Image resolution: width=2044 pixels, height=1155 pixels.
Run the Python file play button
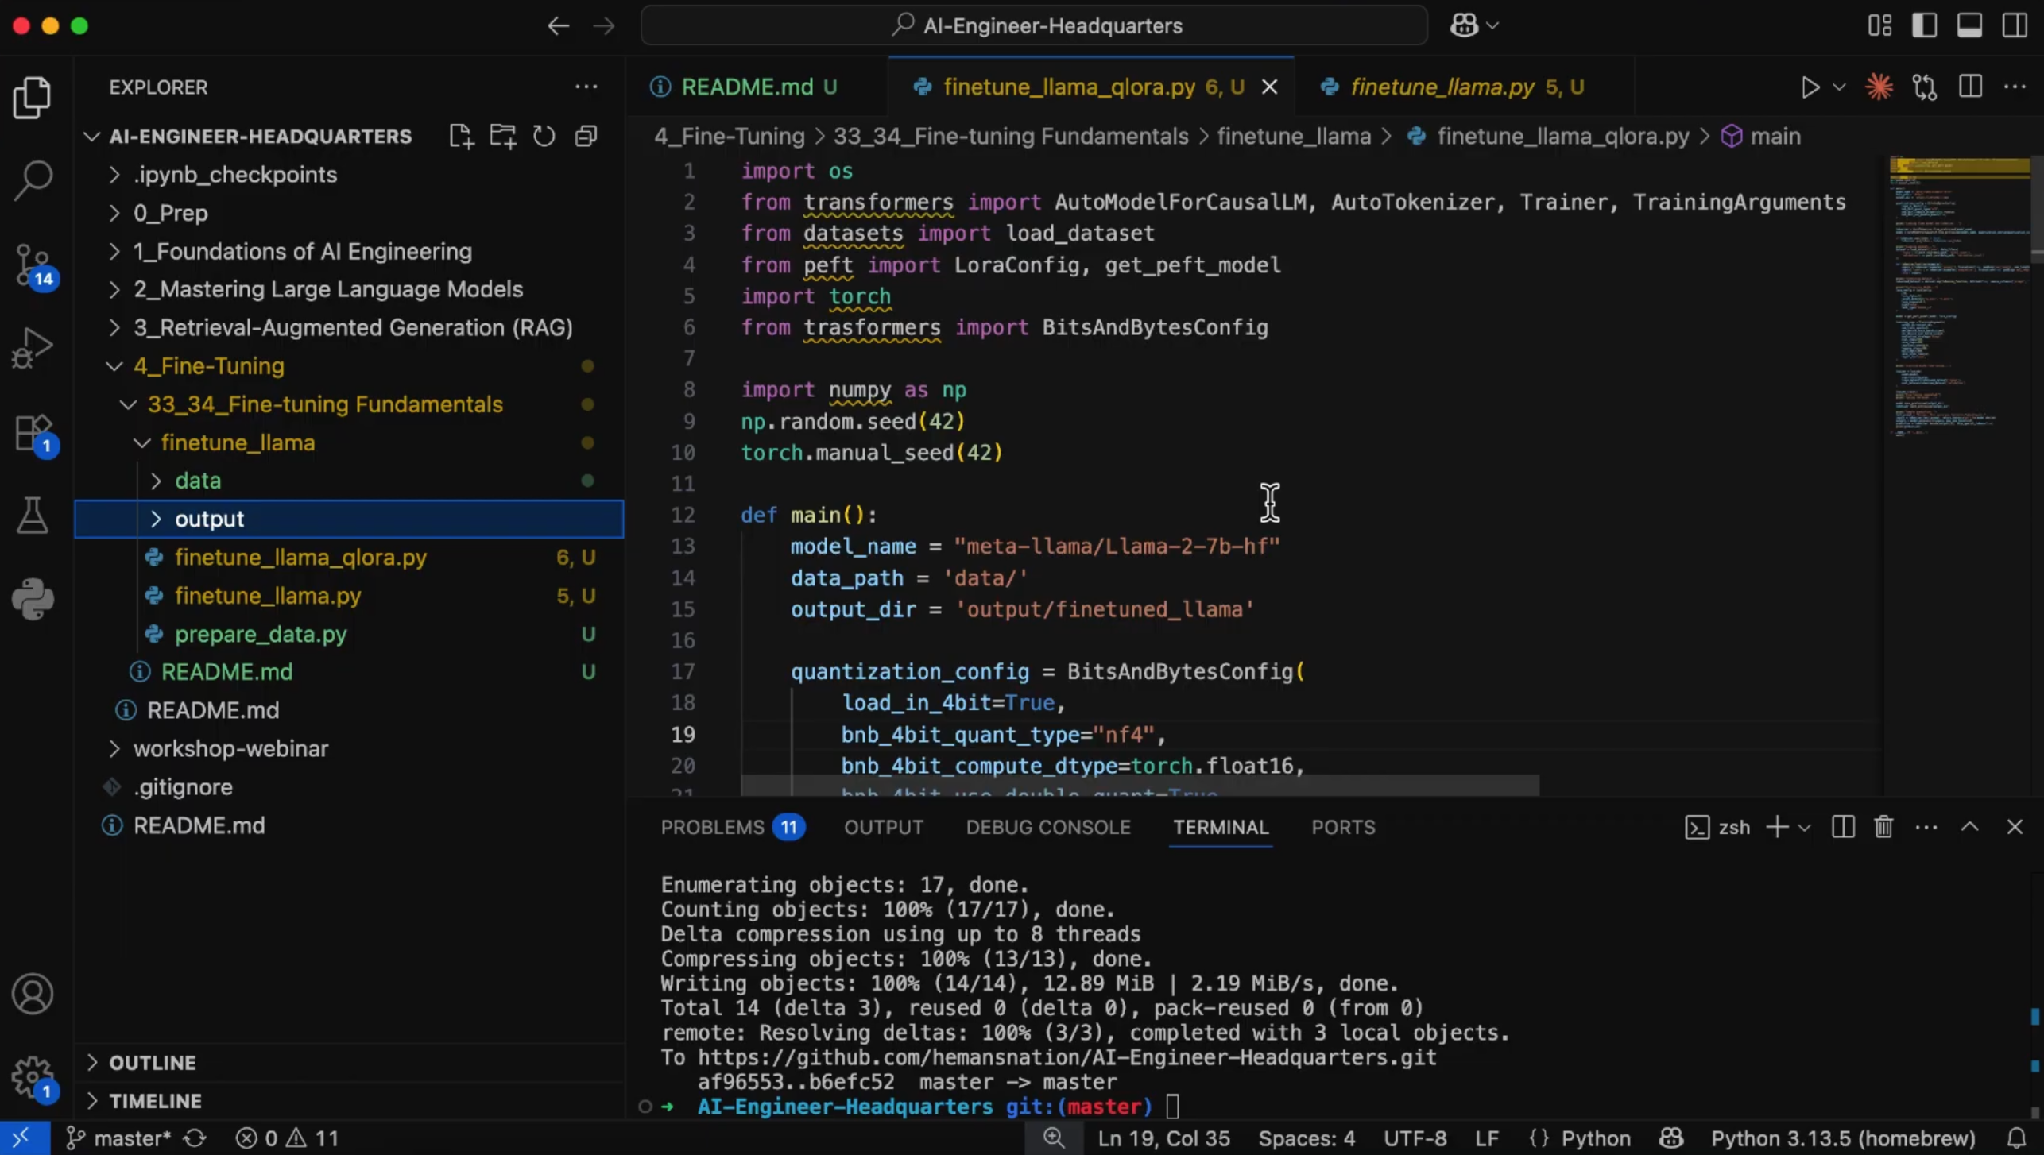click(1810, 87)
